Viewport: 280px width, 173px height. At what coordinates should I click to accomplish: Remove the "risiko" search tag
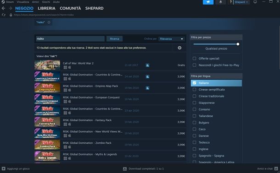click(x=49, y=22)
